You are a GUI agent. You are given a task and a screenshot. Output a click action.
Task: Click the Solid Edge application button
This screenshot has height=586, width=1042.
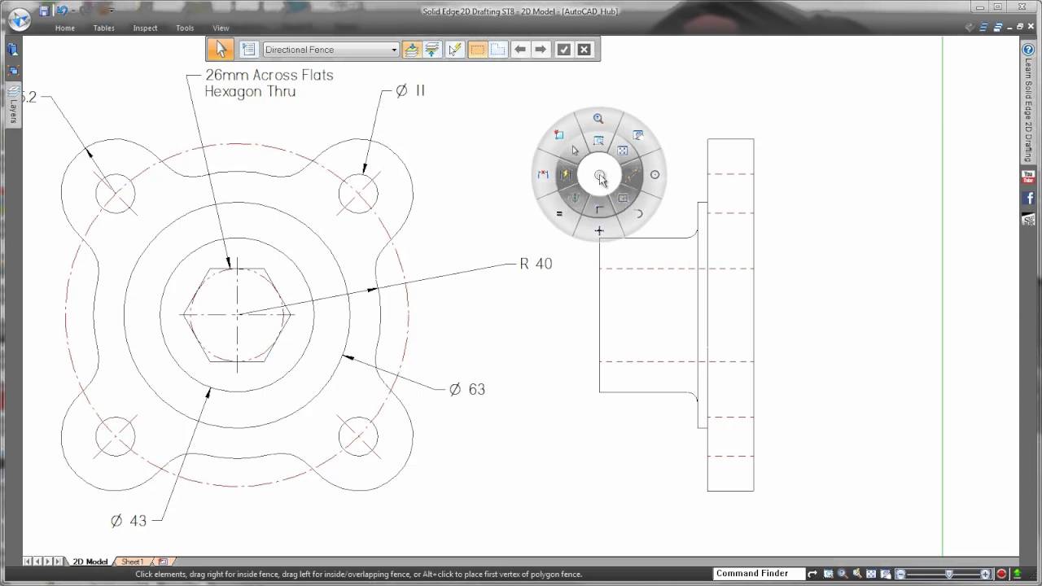(19, 18)
